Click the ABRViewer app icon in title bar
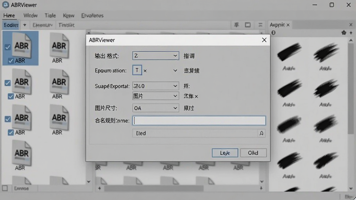Image resolution: width=356 pixels, height=200 pixels. point(6,5)
